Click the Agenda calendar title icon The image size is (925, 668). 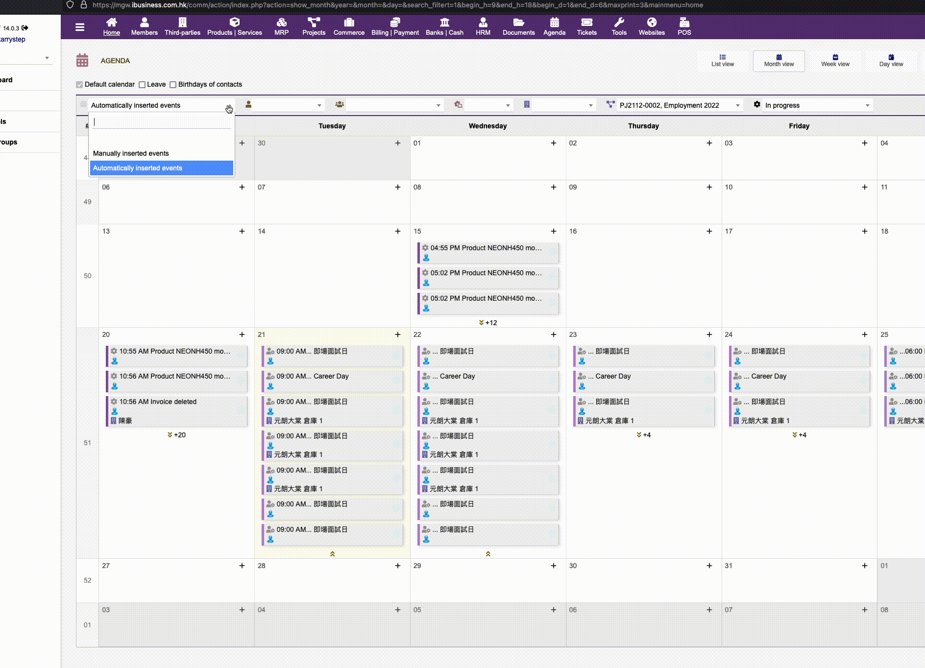(82, 60)
